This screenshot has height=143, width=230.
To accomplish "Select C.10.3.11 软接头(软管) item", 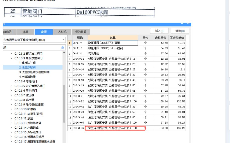I will [29, 114].
